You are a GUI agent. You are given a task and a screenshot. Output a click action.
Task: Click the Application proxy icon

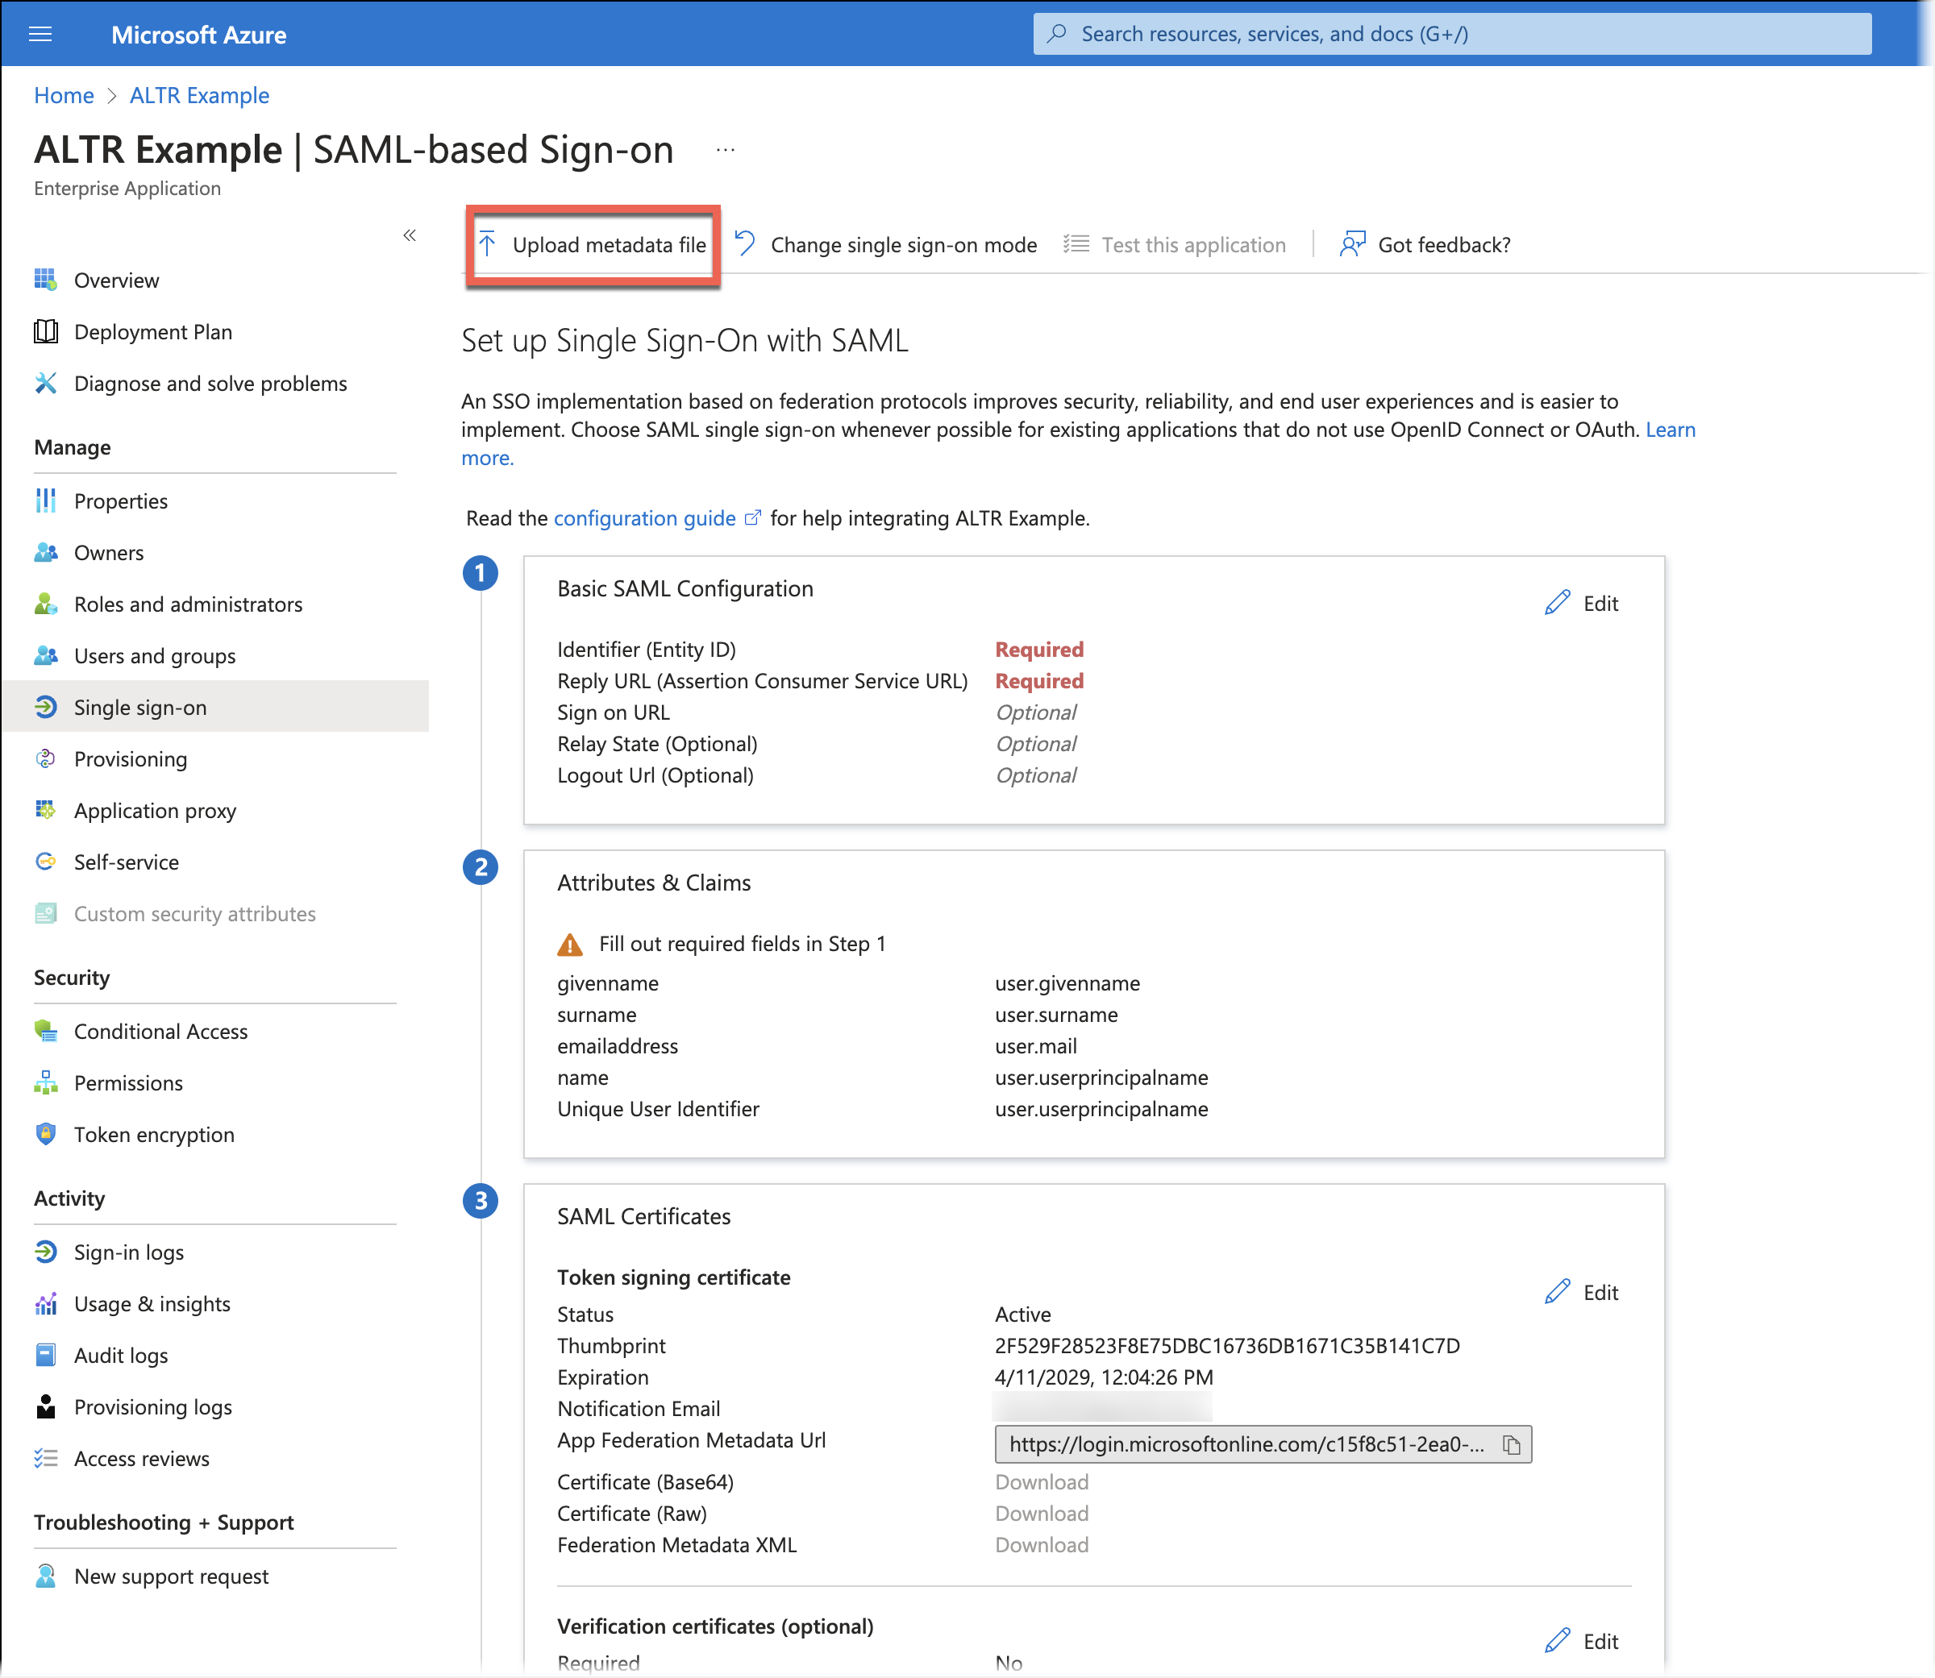(x=46, y=810)
